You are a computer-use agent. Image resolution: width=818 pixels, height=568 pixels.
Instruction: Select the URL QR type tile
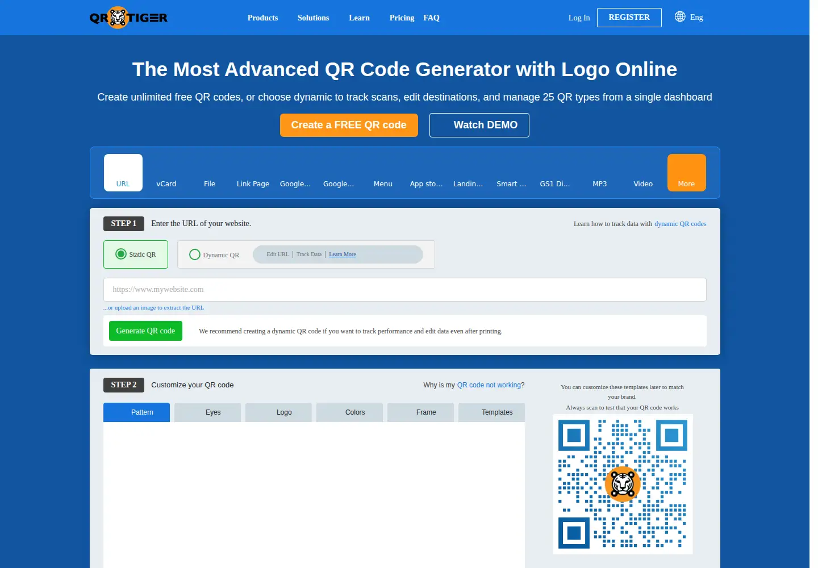coord(123,173)
